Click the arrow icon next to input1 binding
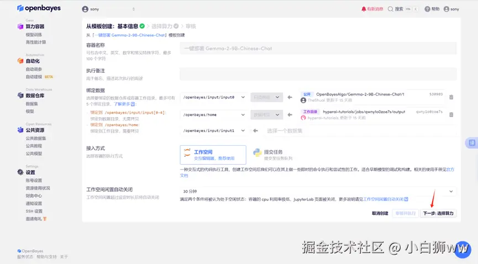The width and height of the screenshot is (478, 264). [x=255, y=131]
